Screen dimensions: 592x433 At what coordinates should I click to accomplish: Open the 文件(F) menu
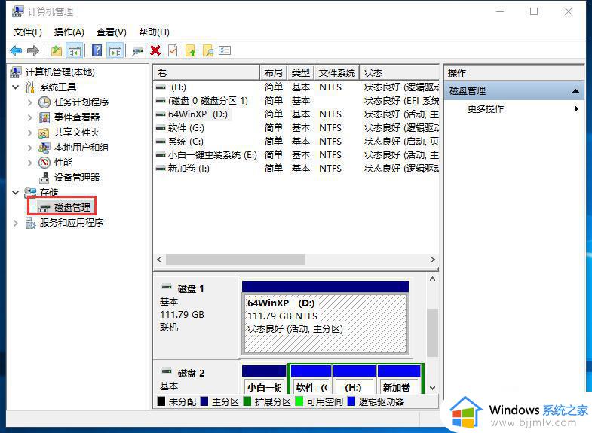coord(28,32)
